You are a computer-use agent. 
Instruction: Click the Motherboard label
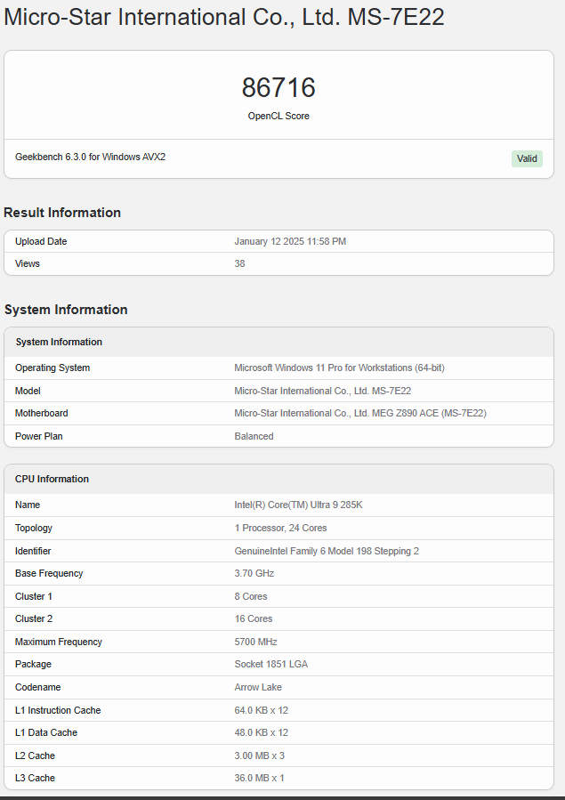pyautogui.click(x=41, y=413)
